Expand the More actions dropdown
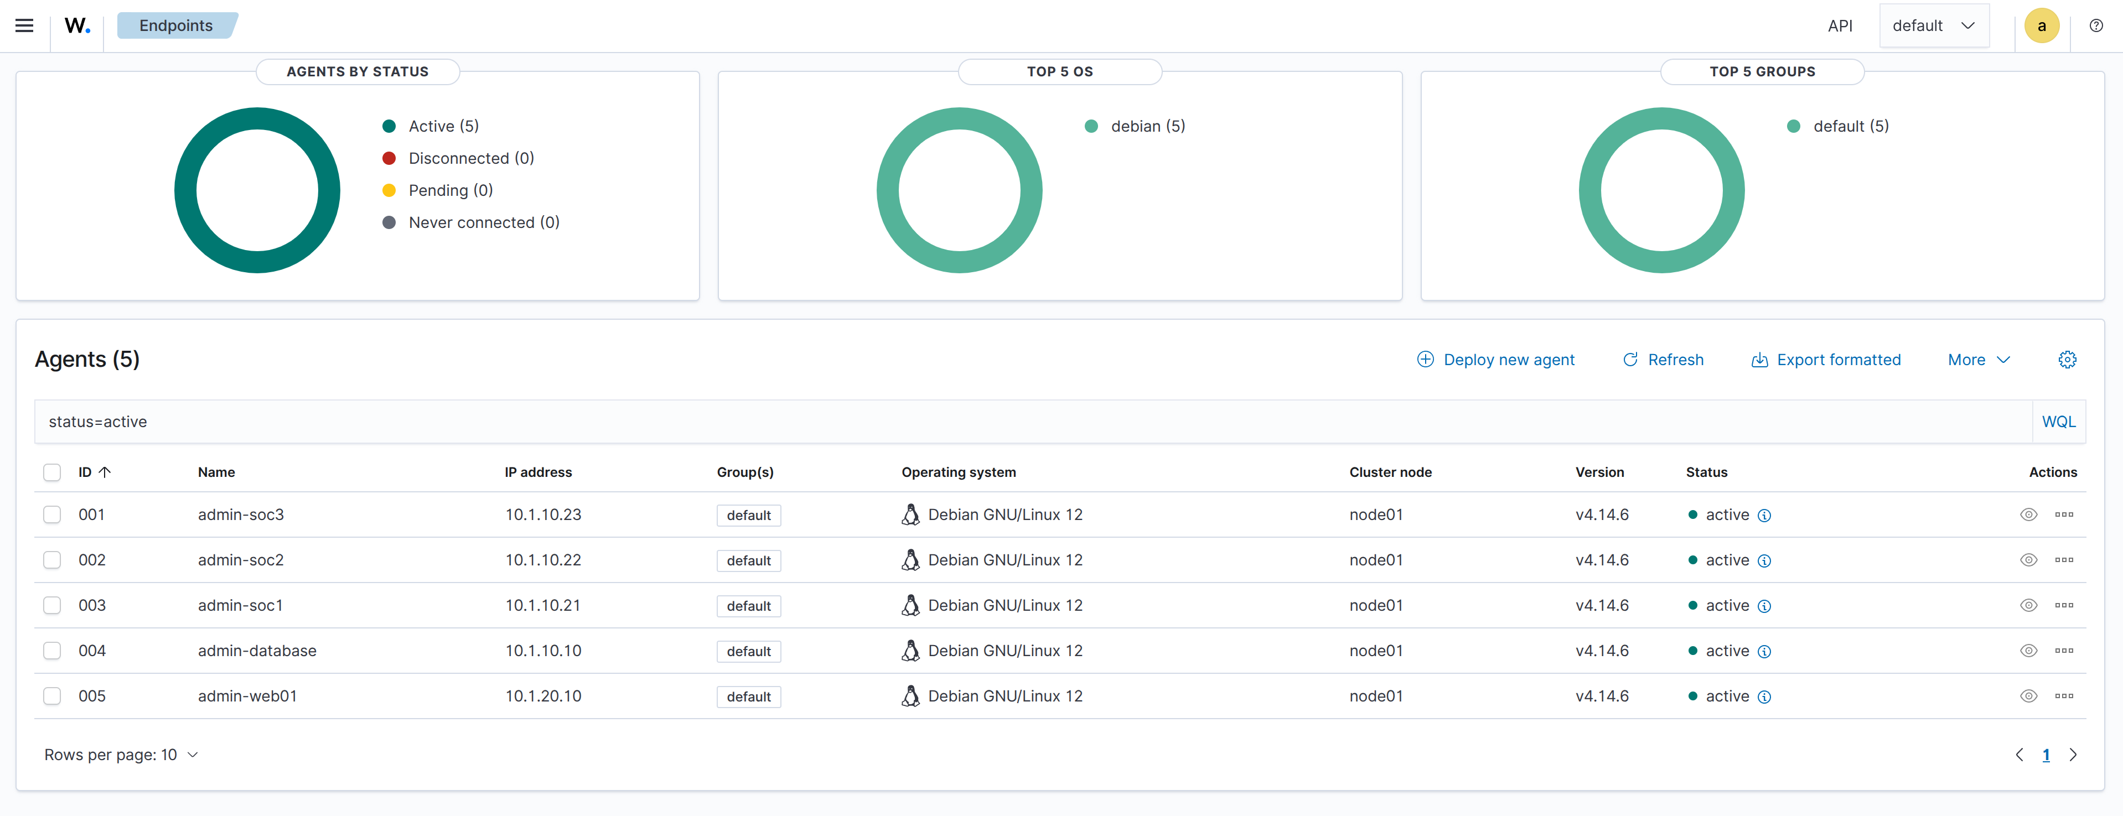 click(1978, 360)
